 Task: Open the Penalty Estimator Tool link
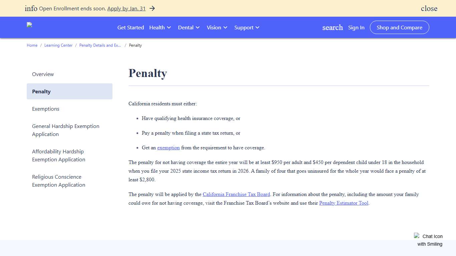(x=344, y=203)
